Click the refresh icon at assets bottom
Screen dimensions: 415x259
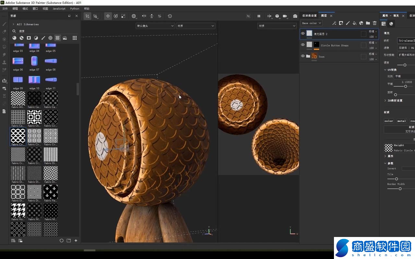(x=61, y=241)
